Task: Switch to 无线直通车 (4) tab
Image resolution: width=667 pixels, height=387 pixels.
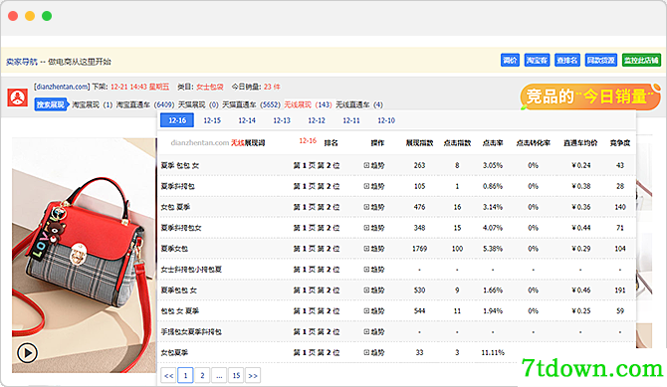Action: pos(359,104)
